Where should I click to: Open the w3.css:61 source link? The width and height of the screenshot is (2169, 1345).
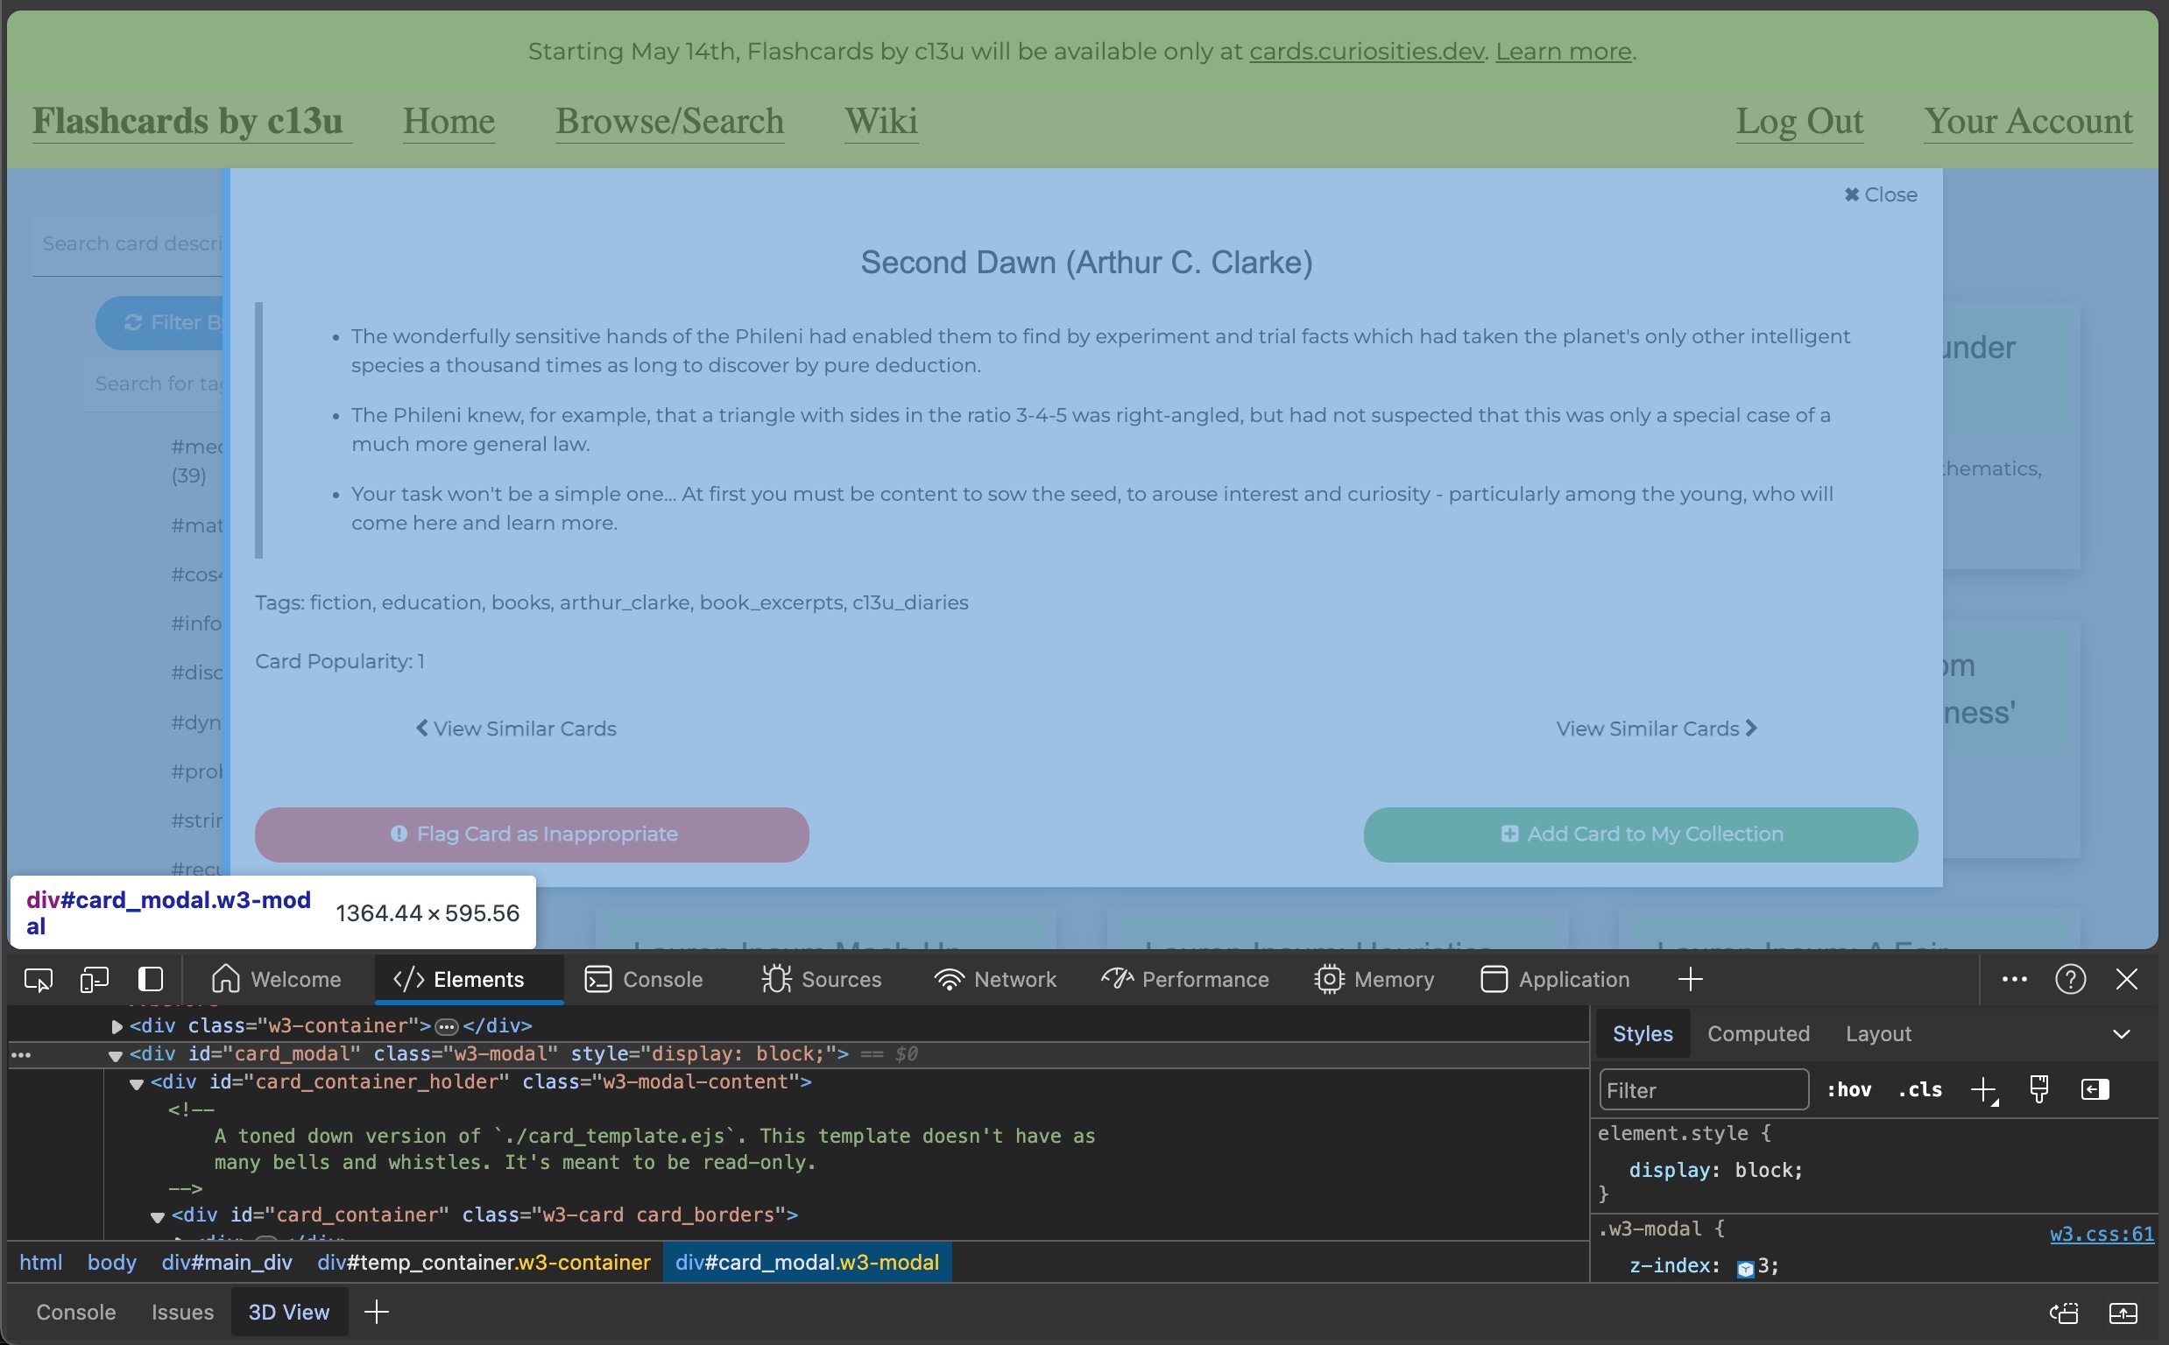coord(2101,1234)
